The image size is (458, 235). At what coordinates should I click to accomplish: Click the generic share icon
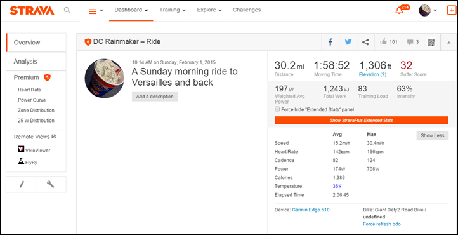[x=365, y=42]
